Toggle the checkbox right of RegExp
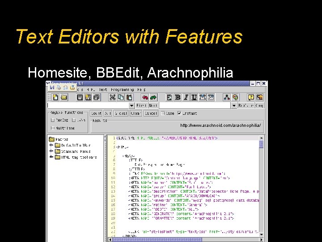 [74, 120]
